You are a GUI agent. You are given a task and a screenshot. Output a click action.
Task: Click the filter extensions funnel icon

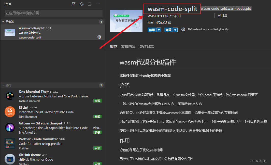pos(74,4)
